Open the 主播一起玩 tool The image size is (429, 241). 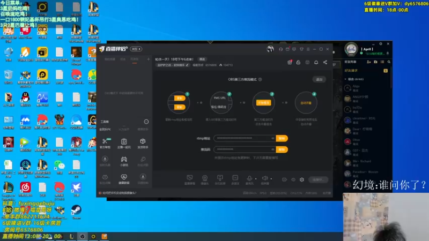click(124, 143)
